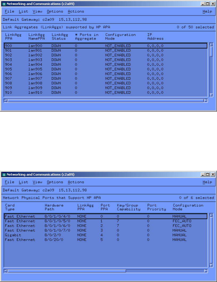Click left arrow of Physical Ports horizontal scrollbar
The image size is (217, 282).
6,271
